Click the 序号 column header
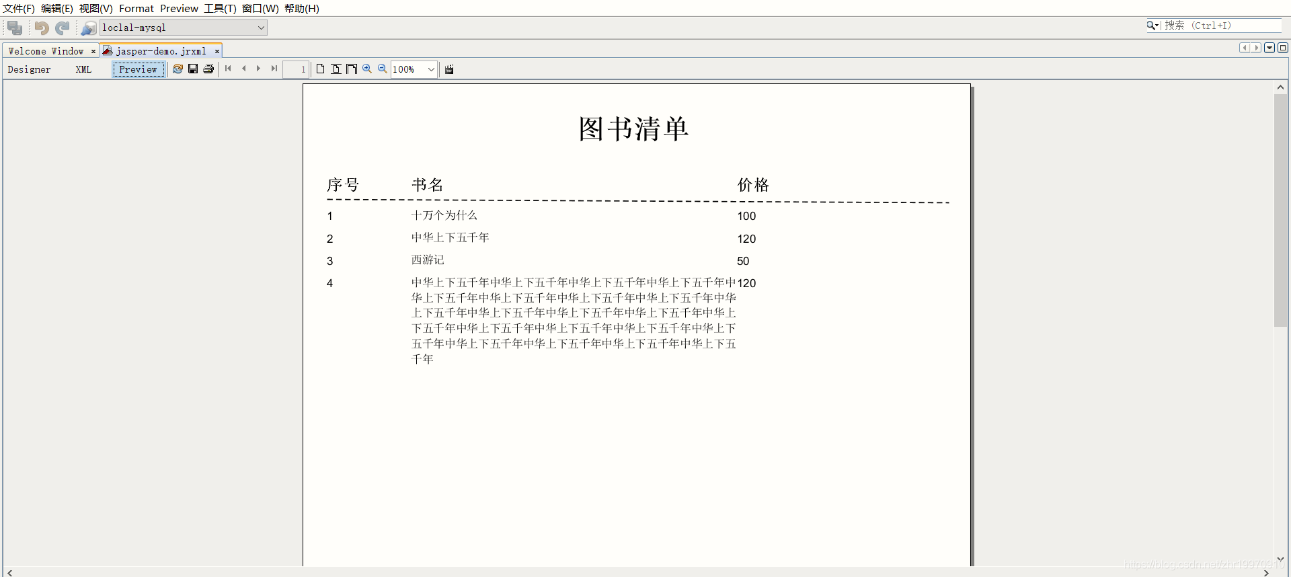1291x577 pixels. pyautogui.click(x=343, y=185)
